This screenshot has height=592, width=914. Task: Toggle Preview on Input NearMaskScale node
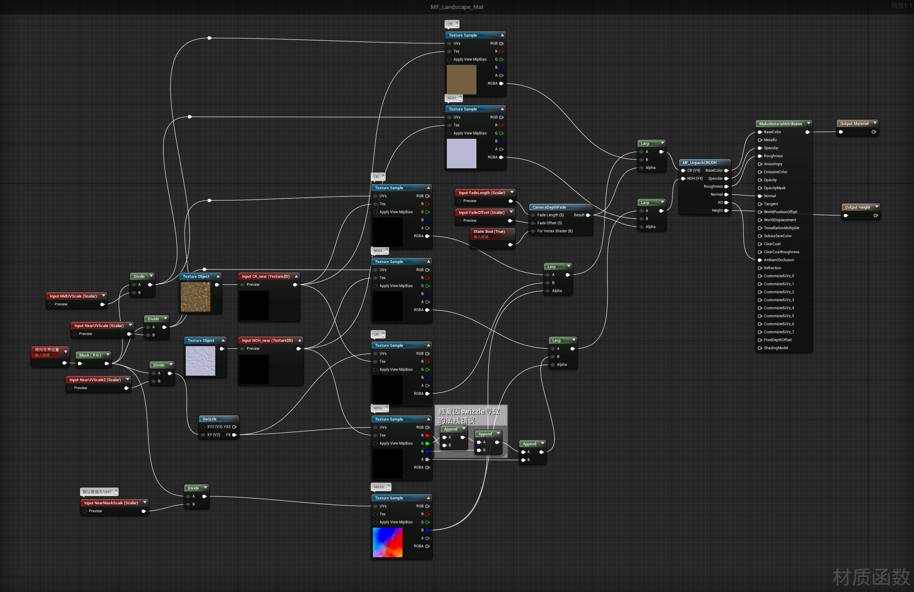coord(85,511)
